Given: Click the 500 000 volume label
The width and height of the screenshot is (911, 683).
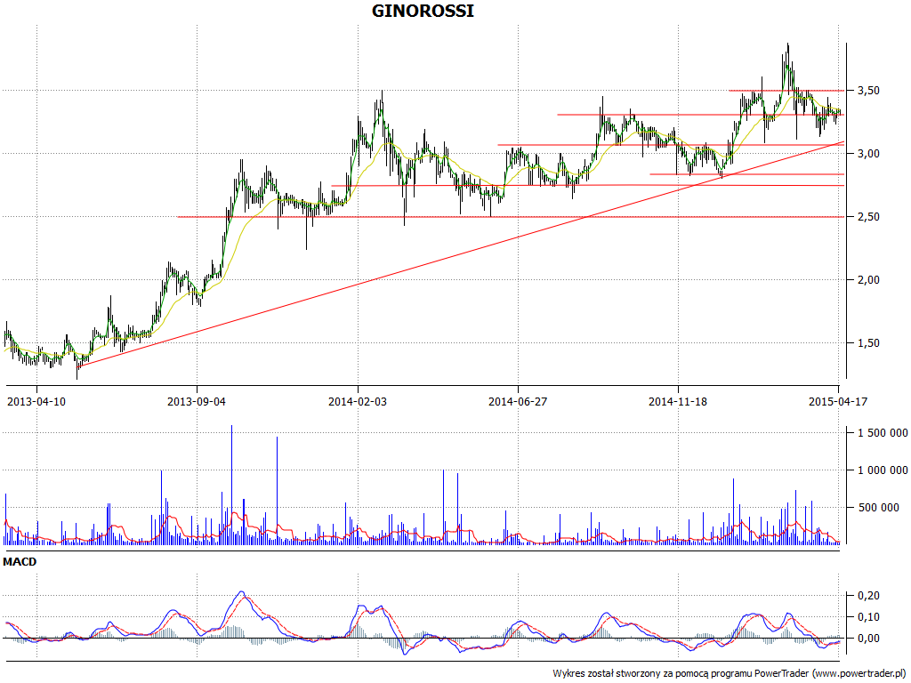Looking at the screenshot, I should (x=878, y=508).
